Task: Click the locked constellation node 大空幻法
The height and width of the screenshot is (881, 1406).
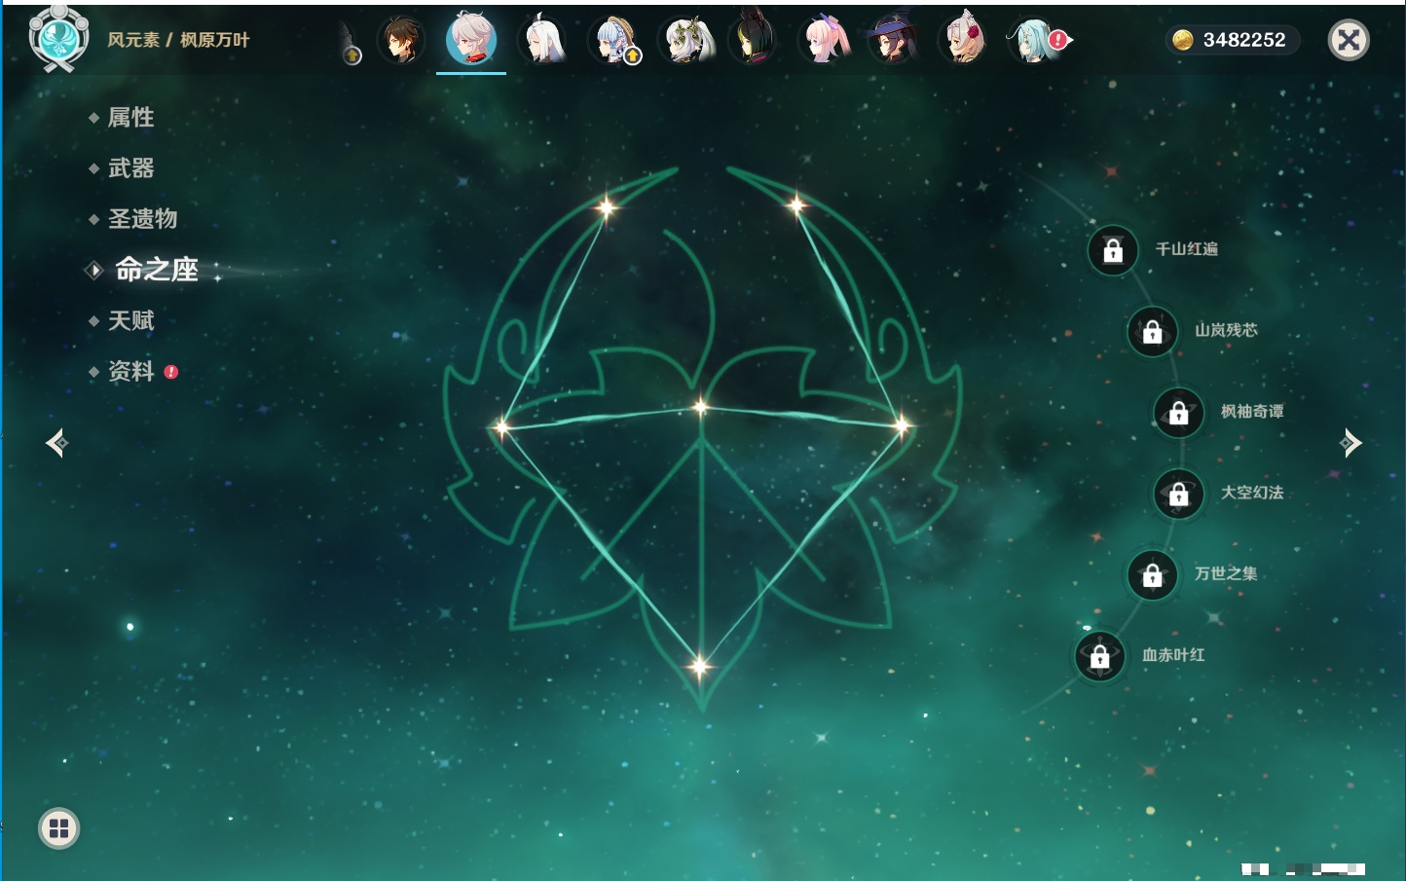Action: click(x=1179, y=494)
